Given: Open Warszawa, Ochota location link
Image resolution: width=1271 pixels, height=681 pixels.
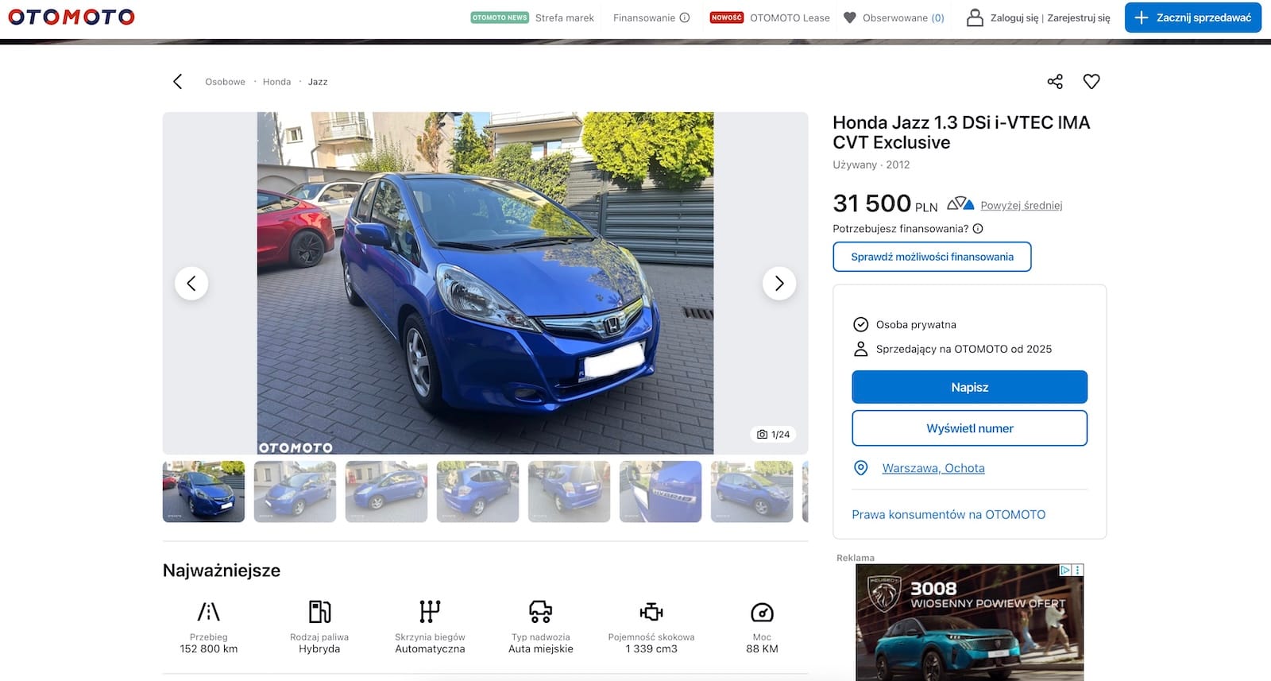Looking at the screenshot, I should tap(933, 468).
